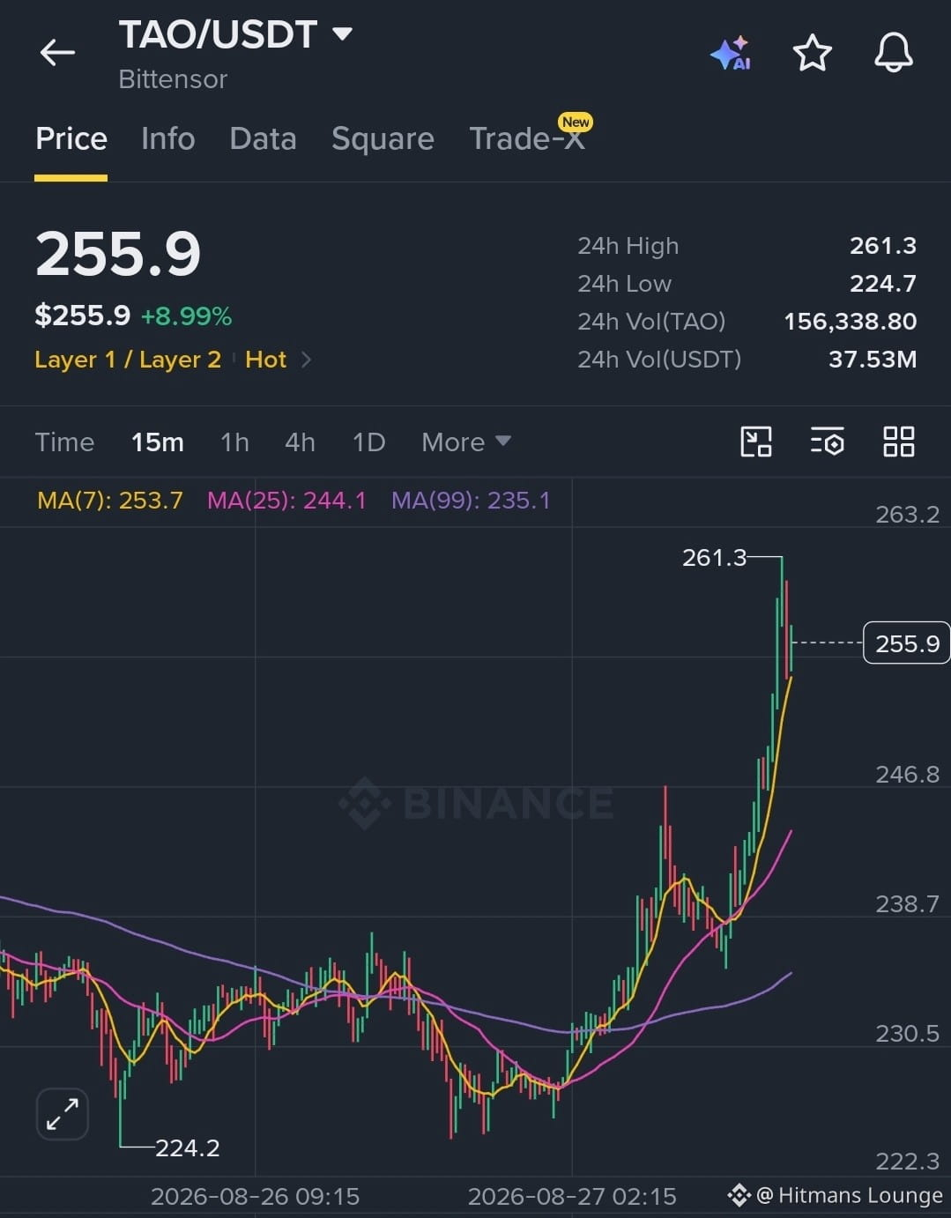The width and height of the screenshot is (951, 1218).
Task: Add TAO/USDT to favorites with the star
Action: [x=812, y=53]
